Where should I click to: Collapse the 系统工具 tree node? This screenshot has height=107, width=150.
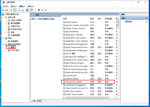[x=3, y=17]
